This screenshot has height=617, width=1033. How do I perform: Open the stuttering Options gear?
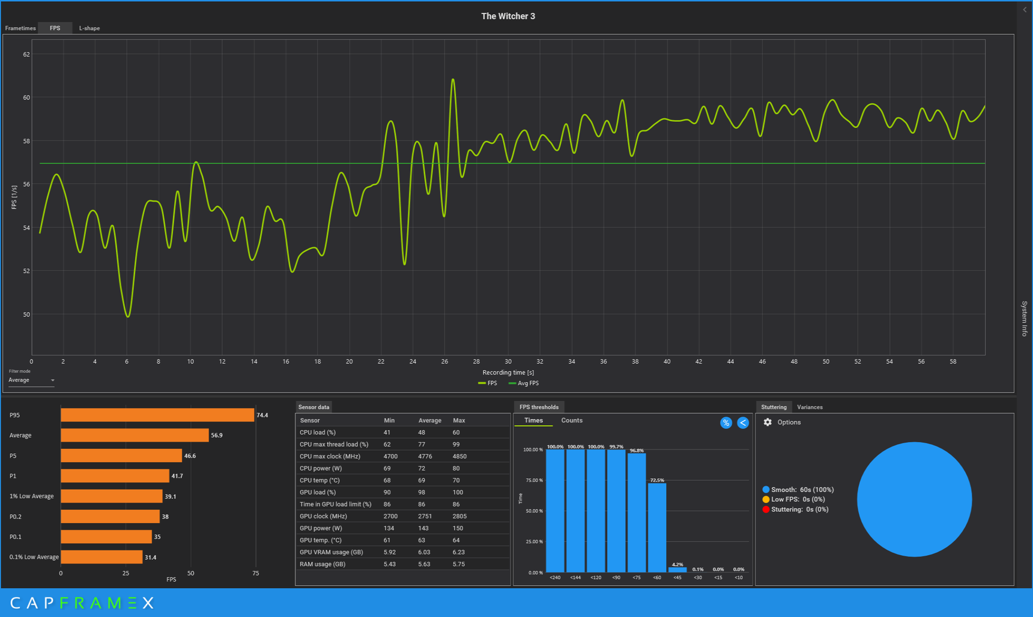[x=768, y=423]
